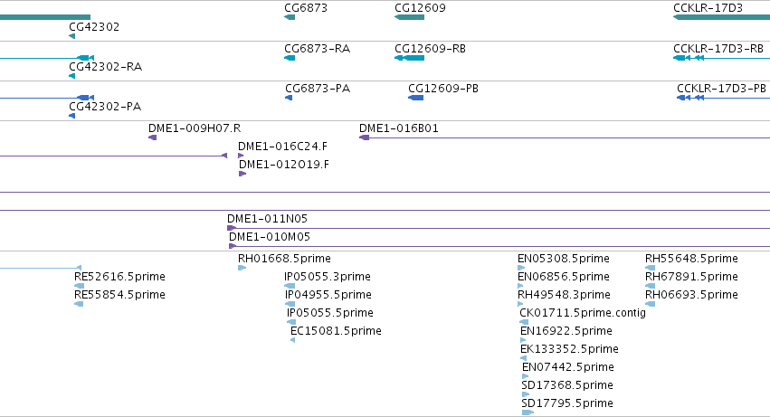The height and width of the screenshot is (417, 770).
Task: Select the EC15081.5prime arrow marker
Action: point(292,340)
